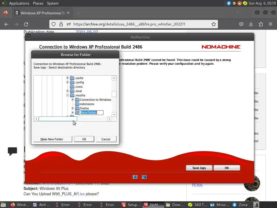Click the workspace switcher in panel
This screenshot has height=208, width=277.
pyautogui.click(x=256, y=205)
